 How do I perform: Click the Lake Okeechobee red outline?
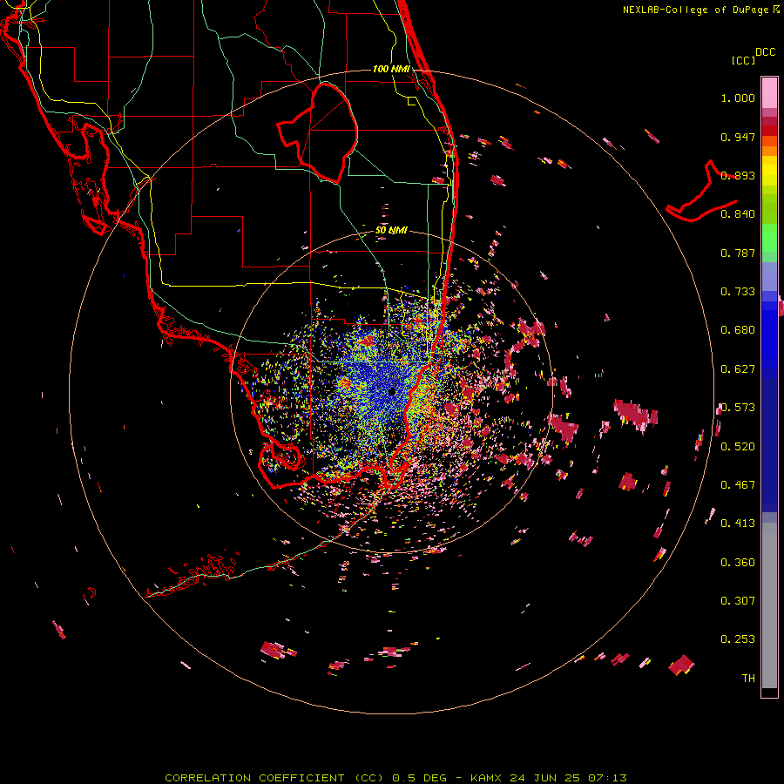coord(317,132)
